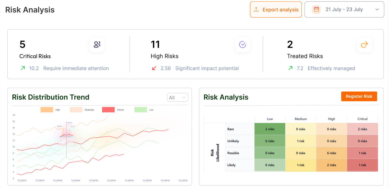389x189 pixels.
Task: Select the Rare likelihood row label
Action: pos(231,129)
